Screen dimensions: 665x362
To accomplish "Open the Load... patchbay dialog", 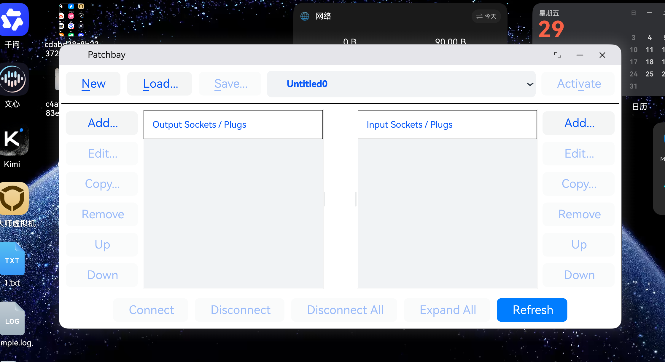I will pyautogui.click(x=160, y=84).
